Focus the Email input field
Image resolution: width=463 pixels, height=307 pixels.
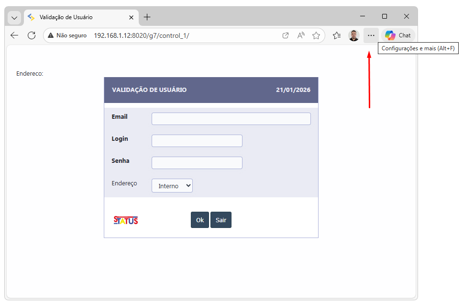click(x=231, y=119)
